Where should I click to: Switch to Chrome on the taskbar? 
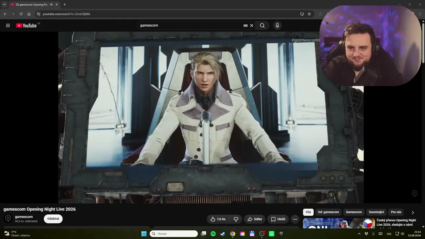[233, 234]
